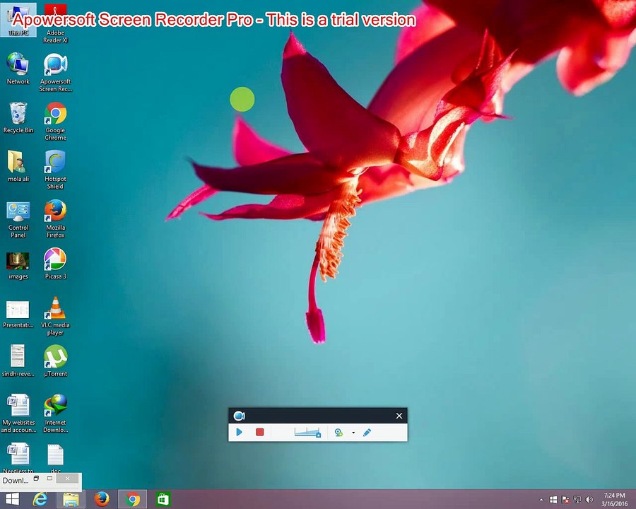Select the Network desktop icon
The height and width of the screenshot is (509, 636).
point(18,68)
